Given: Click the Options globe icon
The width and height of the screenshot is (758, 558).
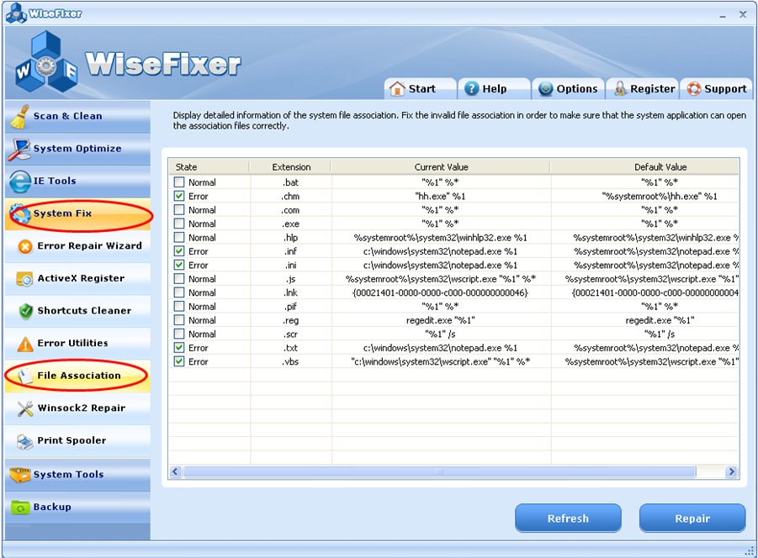Looking at the screenshot, I should pyautogui.click(x=545, y=89).
